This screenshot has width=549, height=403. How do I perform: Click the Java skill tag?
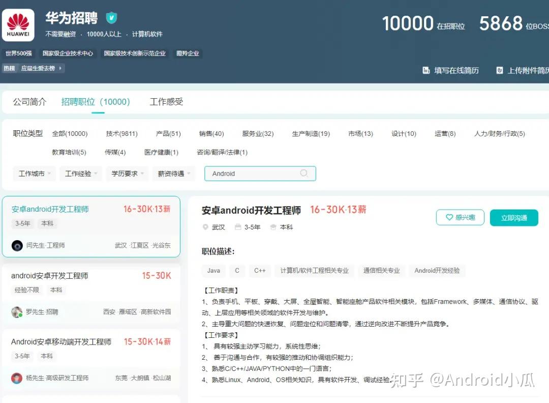[x=213, y=271]
